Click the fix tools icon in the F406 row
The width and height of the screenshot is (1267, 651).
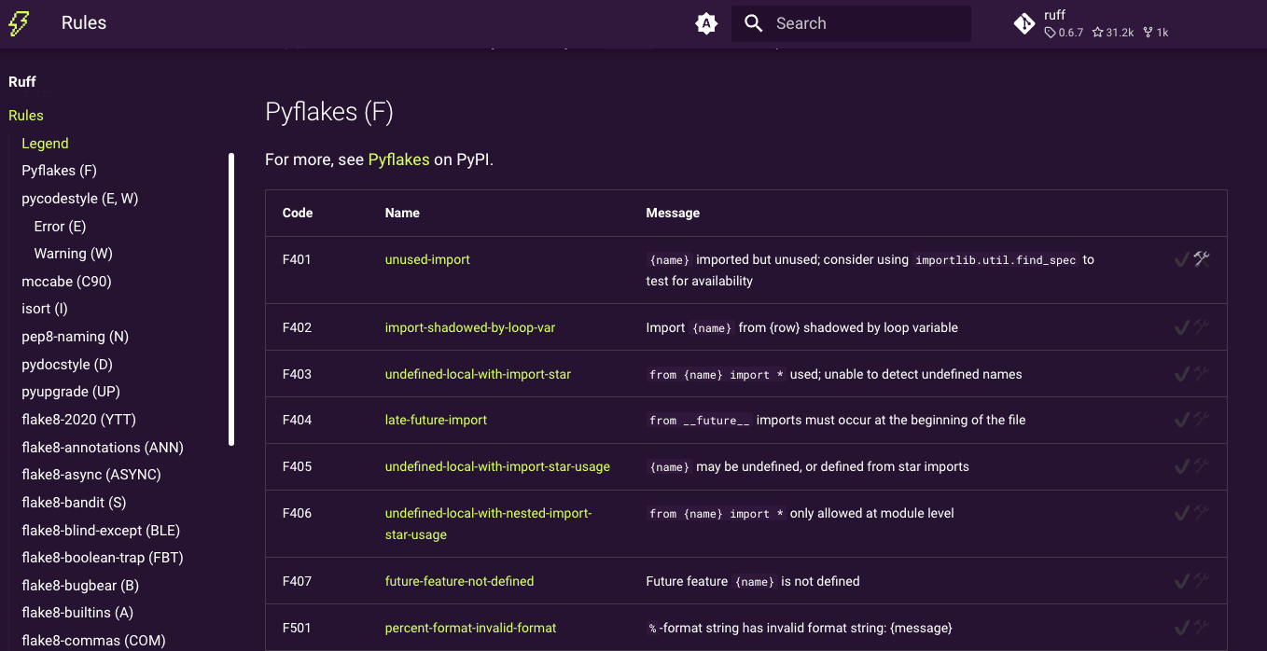point(1202,513)
